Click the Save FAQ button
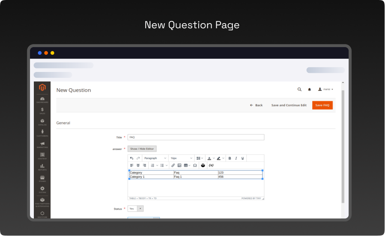 322,105
